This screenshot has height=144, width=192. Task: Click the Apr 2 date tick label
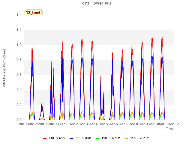click(x=74, y=124)
